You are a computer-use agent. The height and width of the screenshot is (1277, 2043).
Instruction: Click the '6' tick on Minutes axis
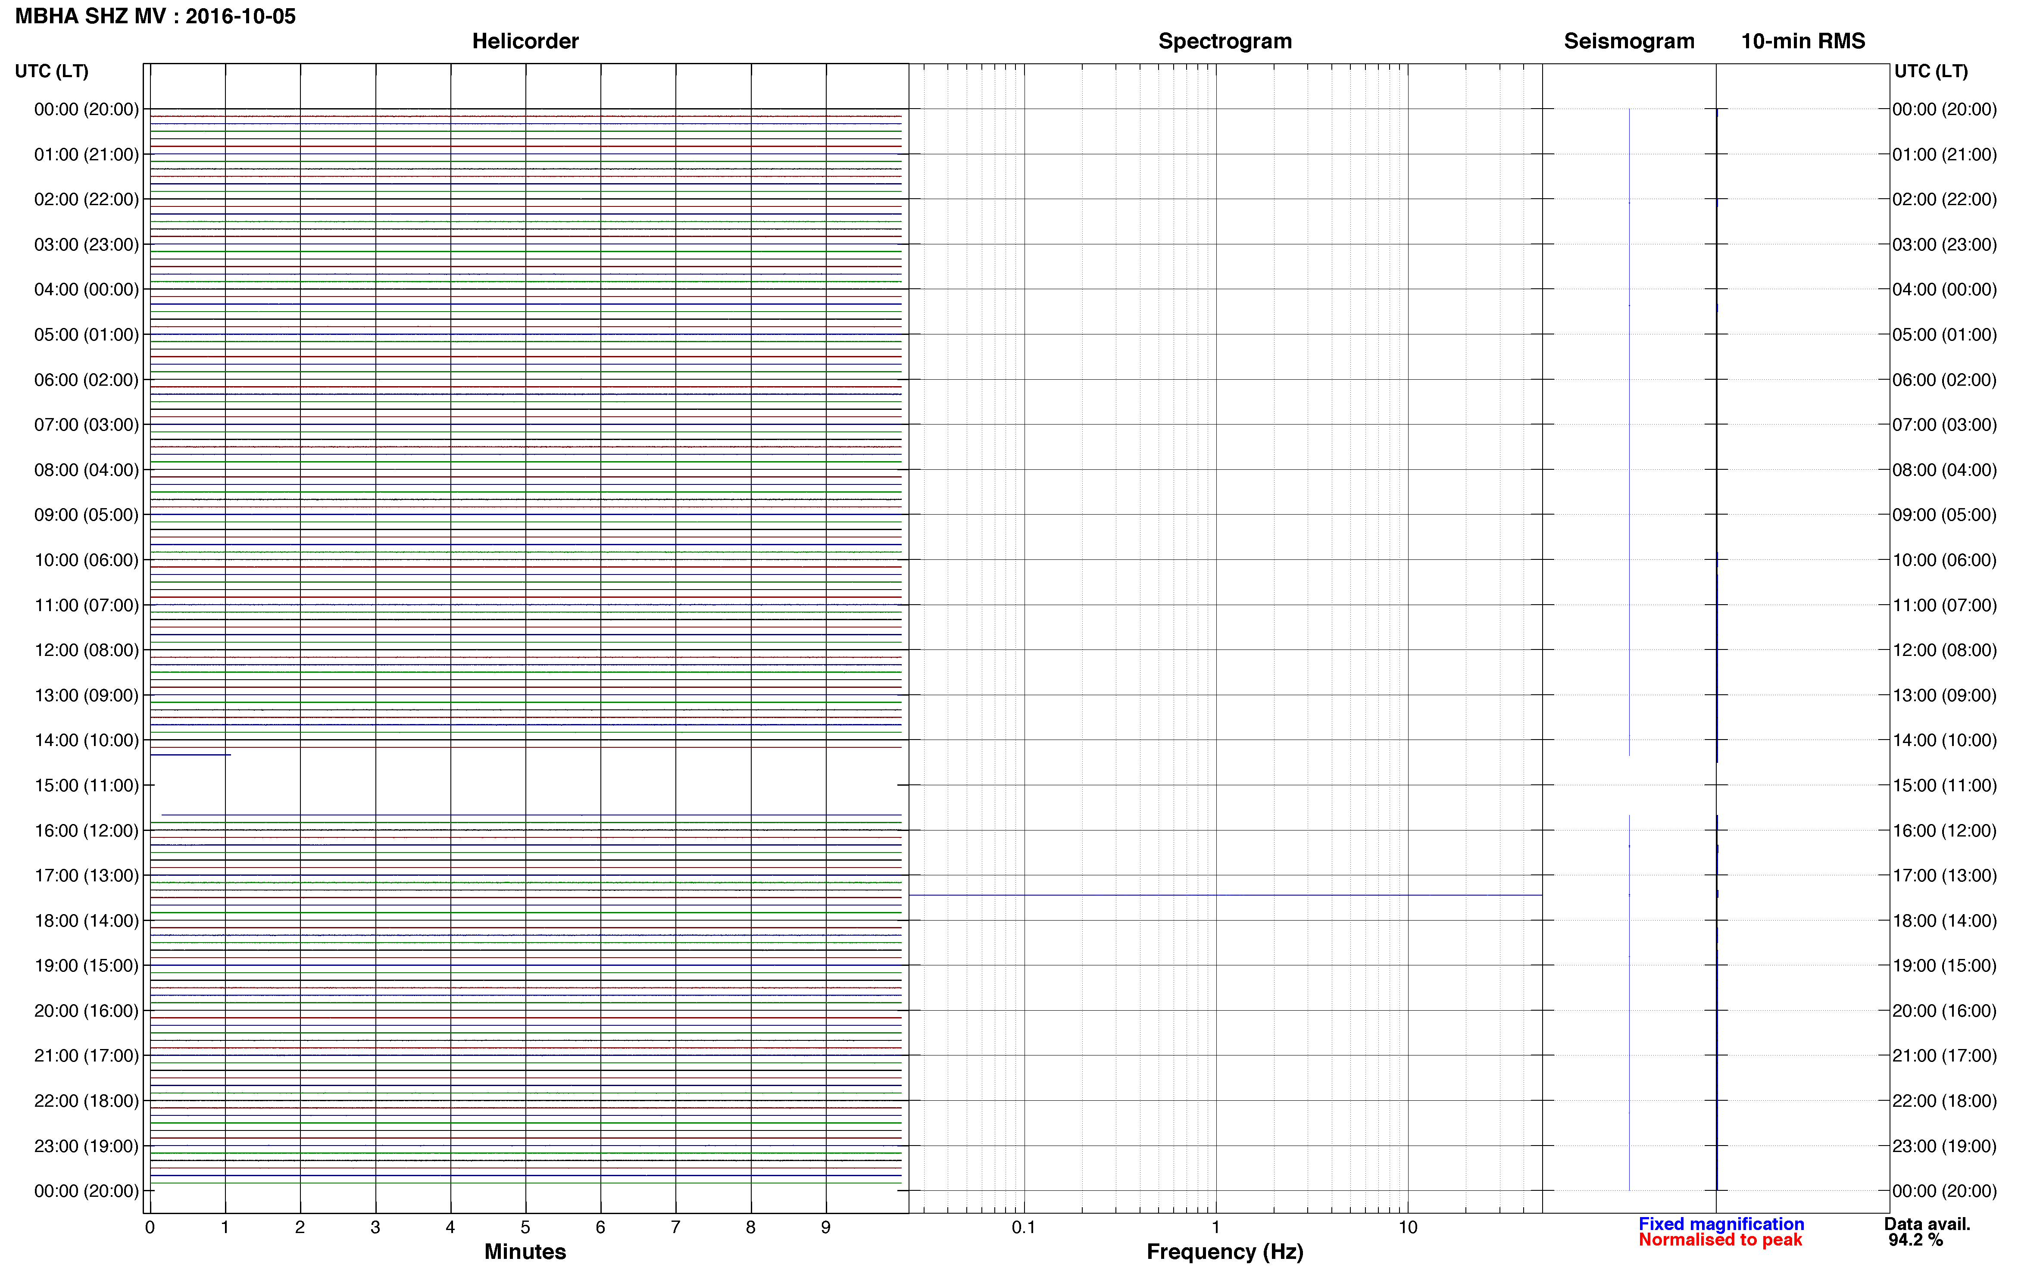[600, 1228]
